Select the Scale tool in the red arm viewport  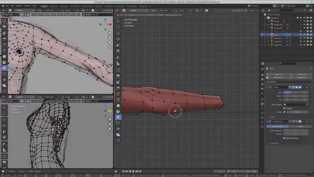pyautogui.click(x=118, y=45)
